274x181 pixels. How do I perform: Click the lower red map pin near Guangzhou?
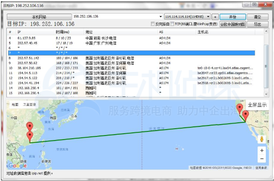point(30,137)
